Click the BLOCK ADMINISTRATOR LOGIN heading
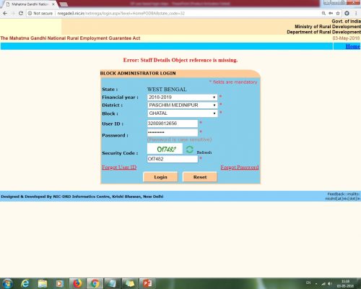This screenshot has height=289, width=361. (138, 73)
